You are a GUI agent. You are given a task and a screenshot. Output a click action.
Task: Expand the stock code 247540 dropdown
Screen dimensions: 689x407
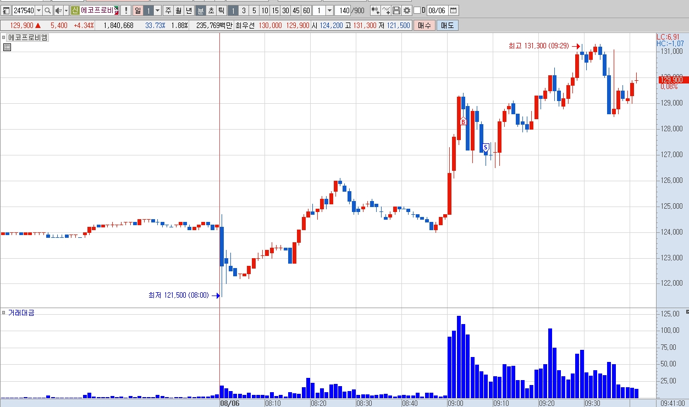tap(38, 10)
